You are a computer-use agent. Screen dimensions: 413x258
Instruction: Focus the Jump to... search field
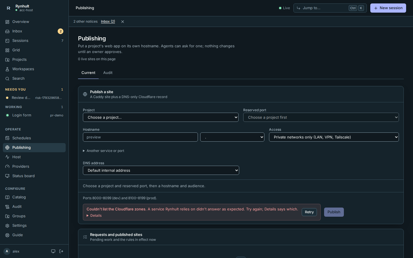(330, 8)
